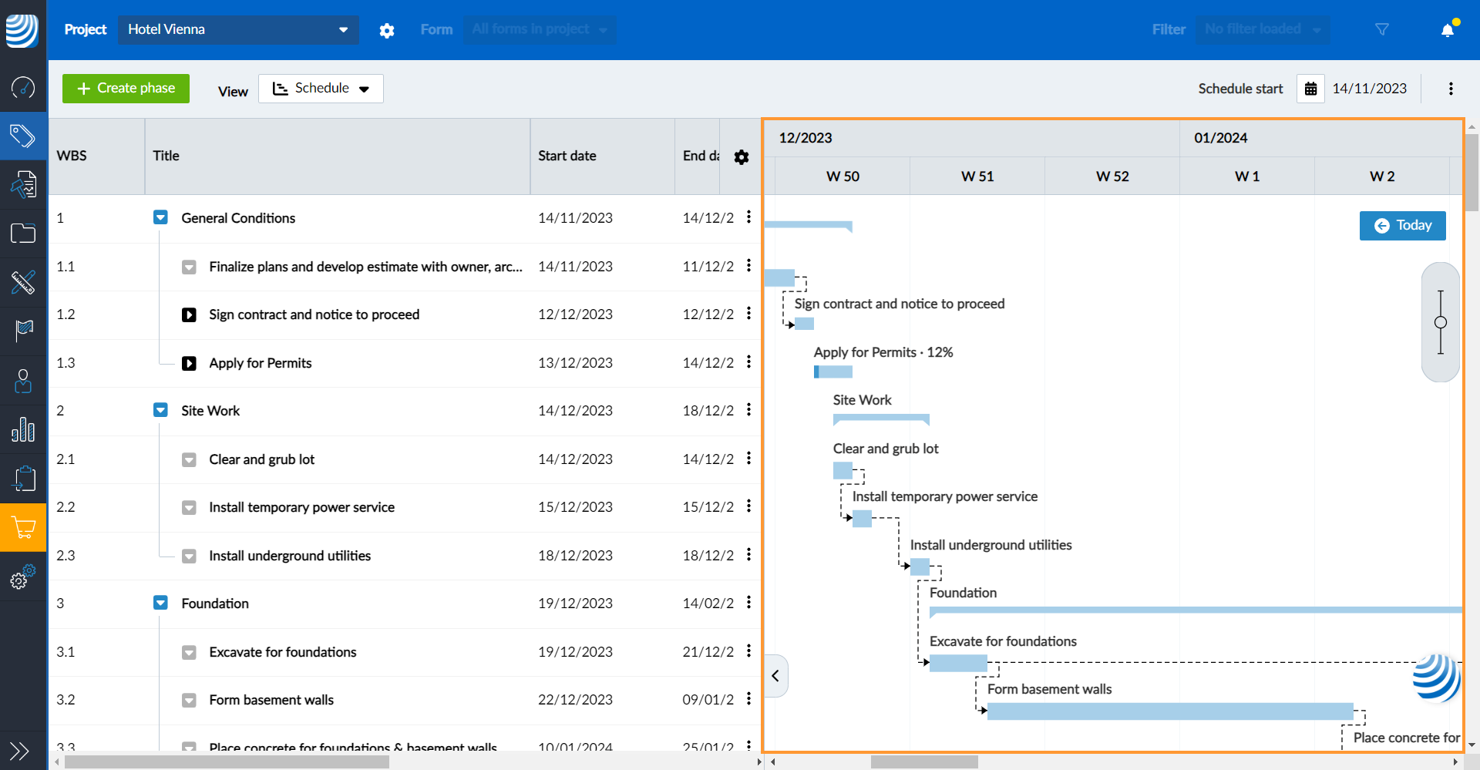Viewport: 1480px width, 770px height.
Task: Click the filter funnel icon
Action: 1382,29
